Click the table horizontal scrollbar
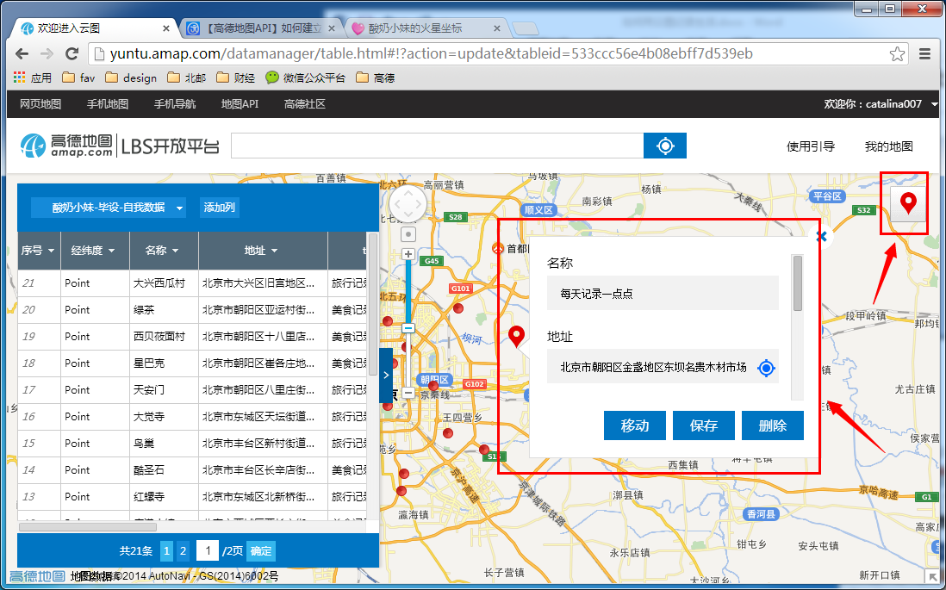Image resolution: width=946 pixels, height=590 pixels. click(x=88, y=526)
